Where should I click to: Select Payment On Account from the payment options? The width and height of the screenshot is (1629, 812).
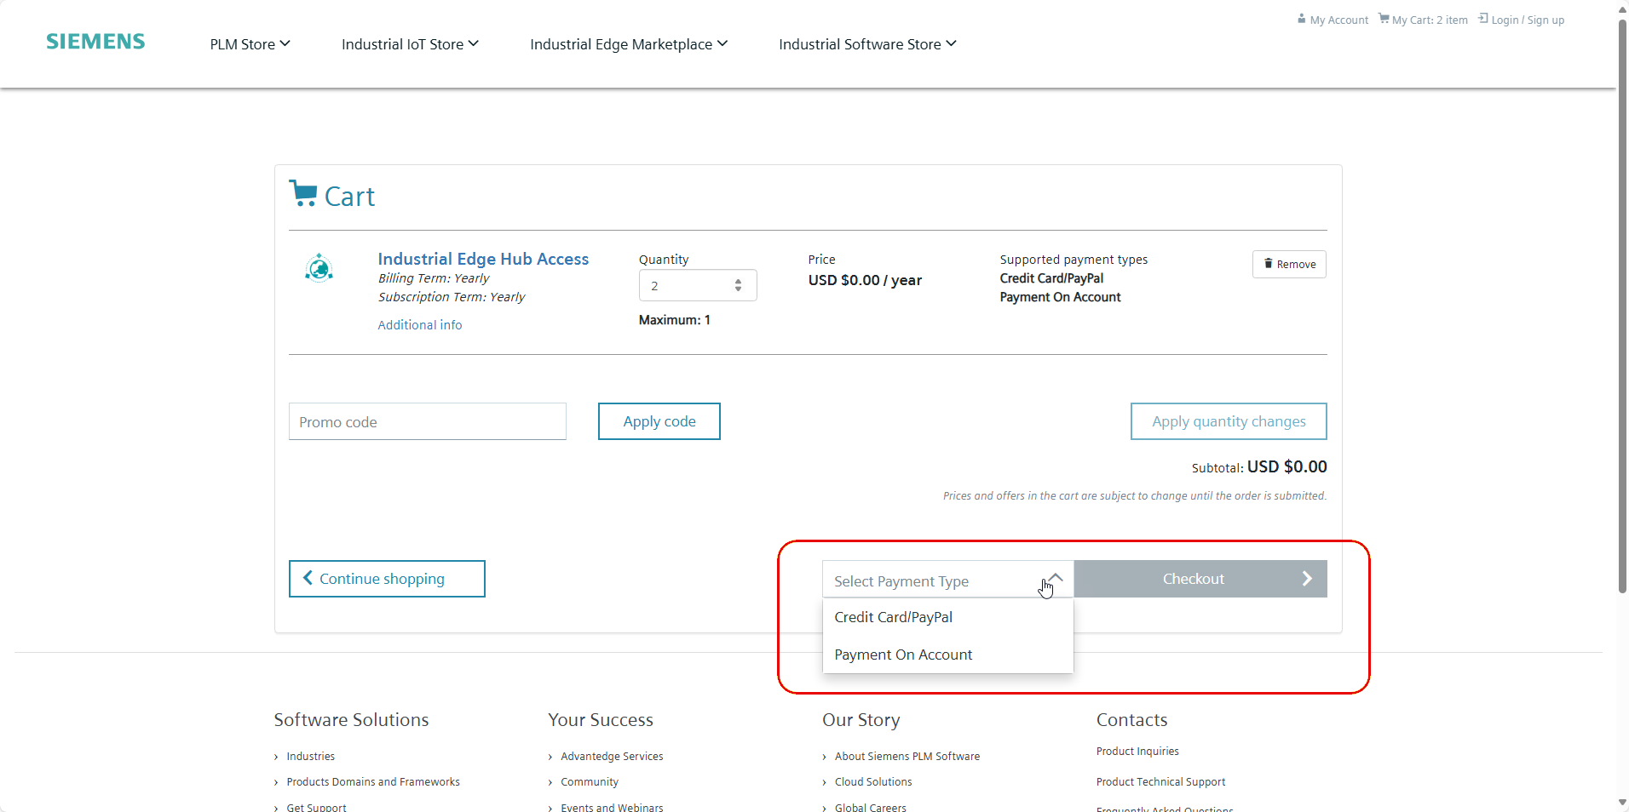coord(902,655)
